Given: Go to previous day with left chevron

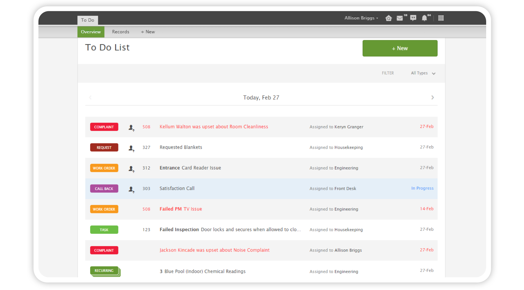Looking at the screenshot, I should coord(90,97).
